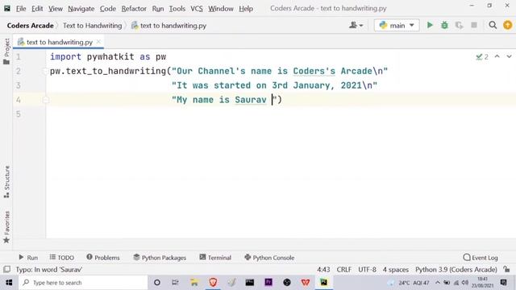516x290 pixels.
Task: Open the Tools menu
Action: point(177,9)
